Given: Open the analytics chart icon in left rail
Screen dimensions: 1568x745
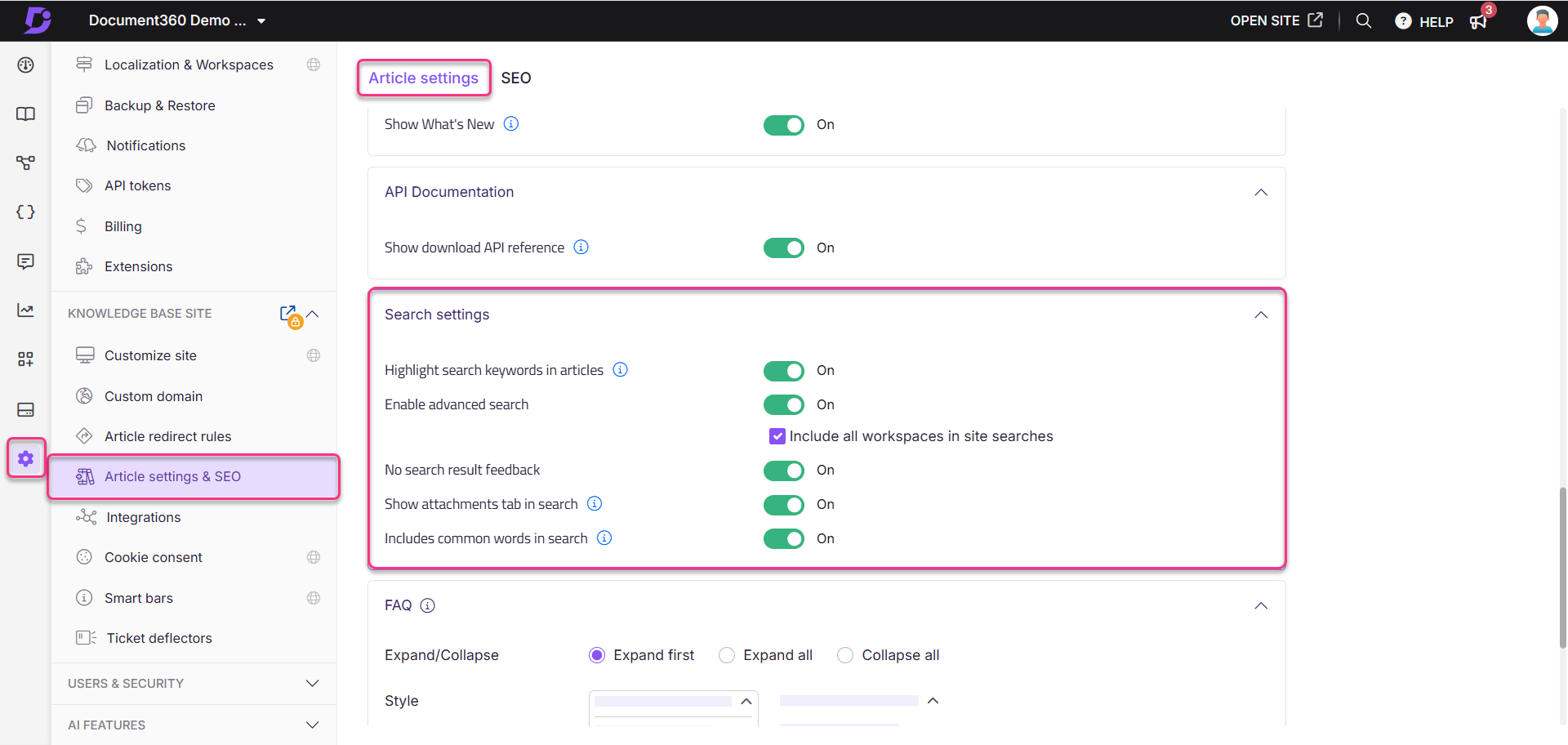Looking at the screenshot, I should (25, 310).
